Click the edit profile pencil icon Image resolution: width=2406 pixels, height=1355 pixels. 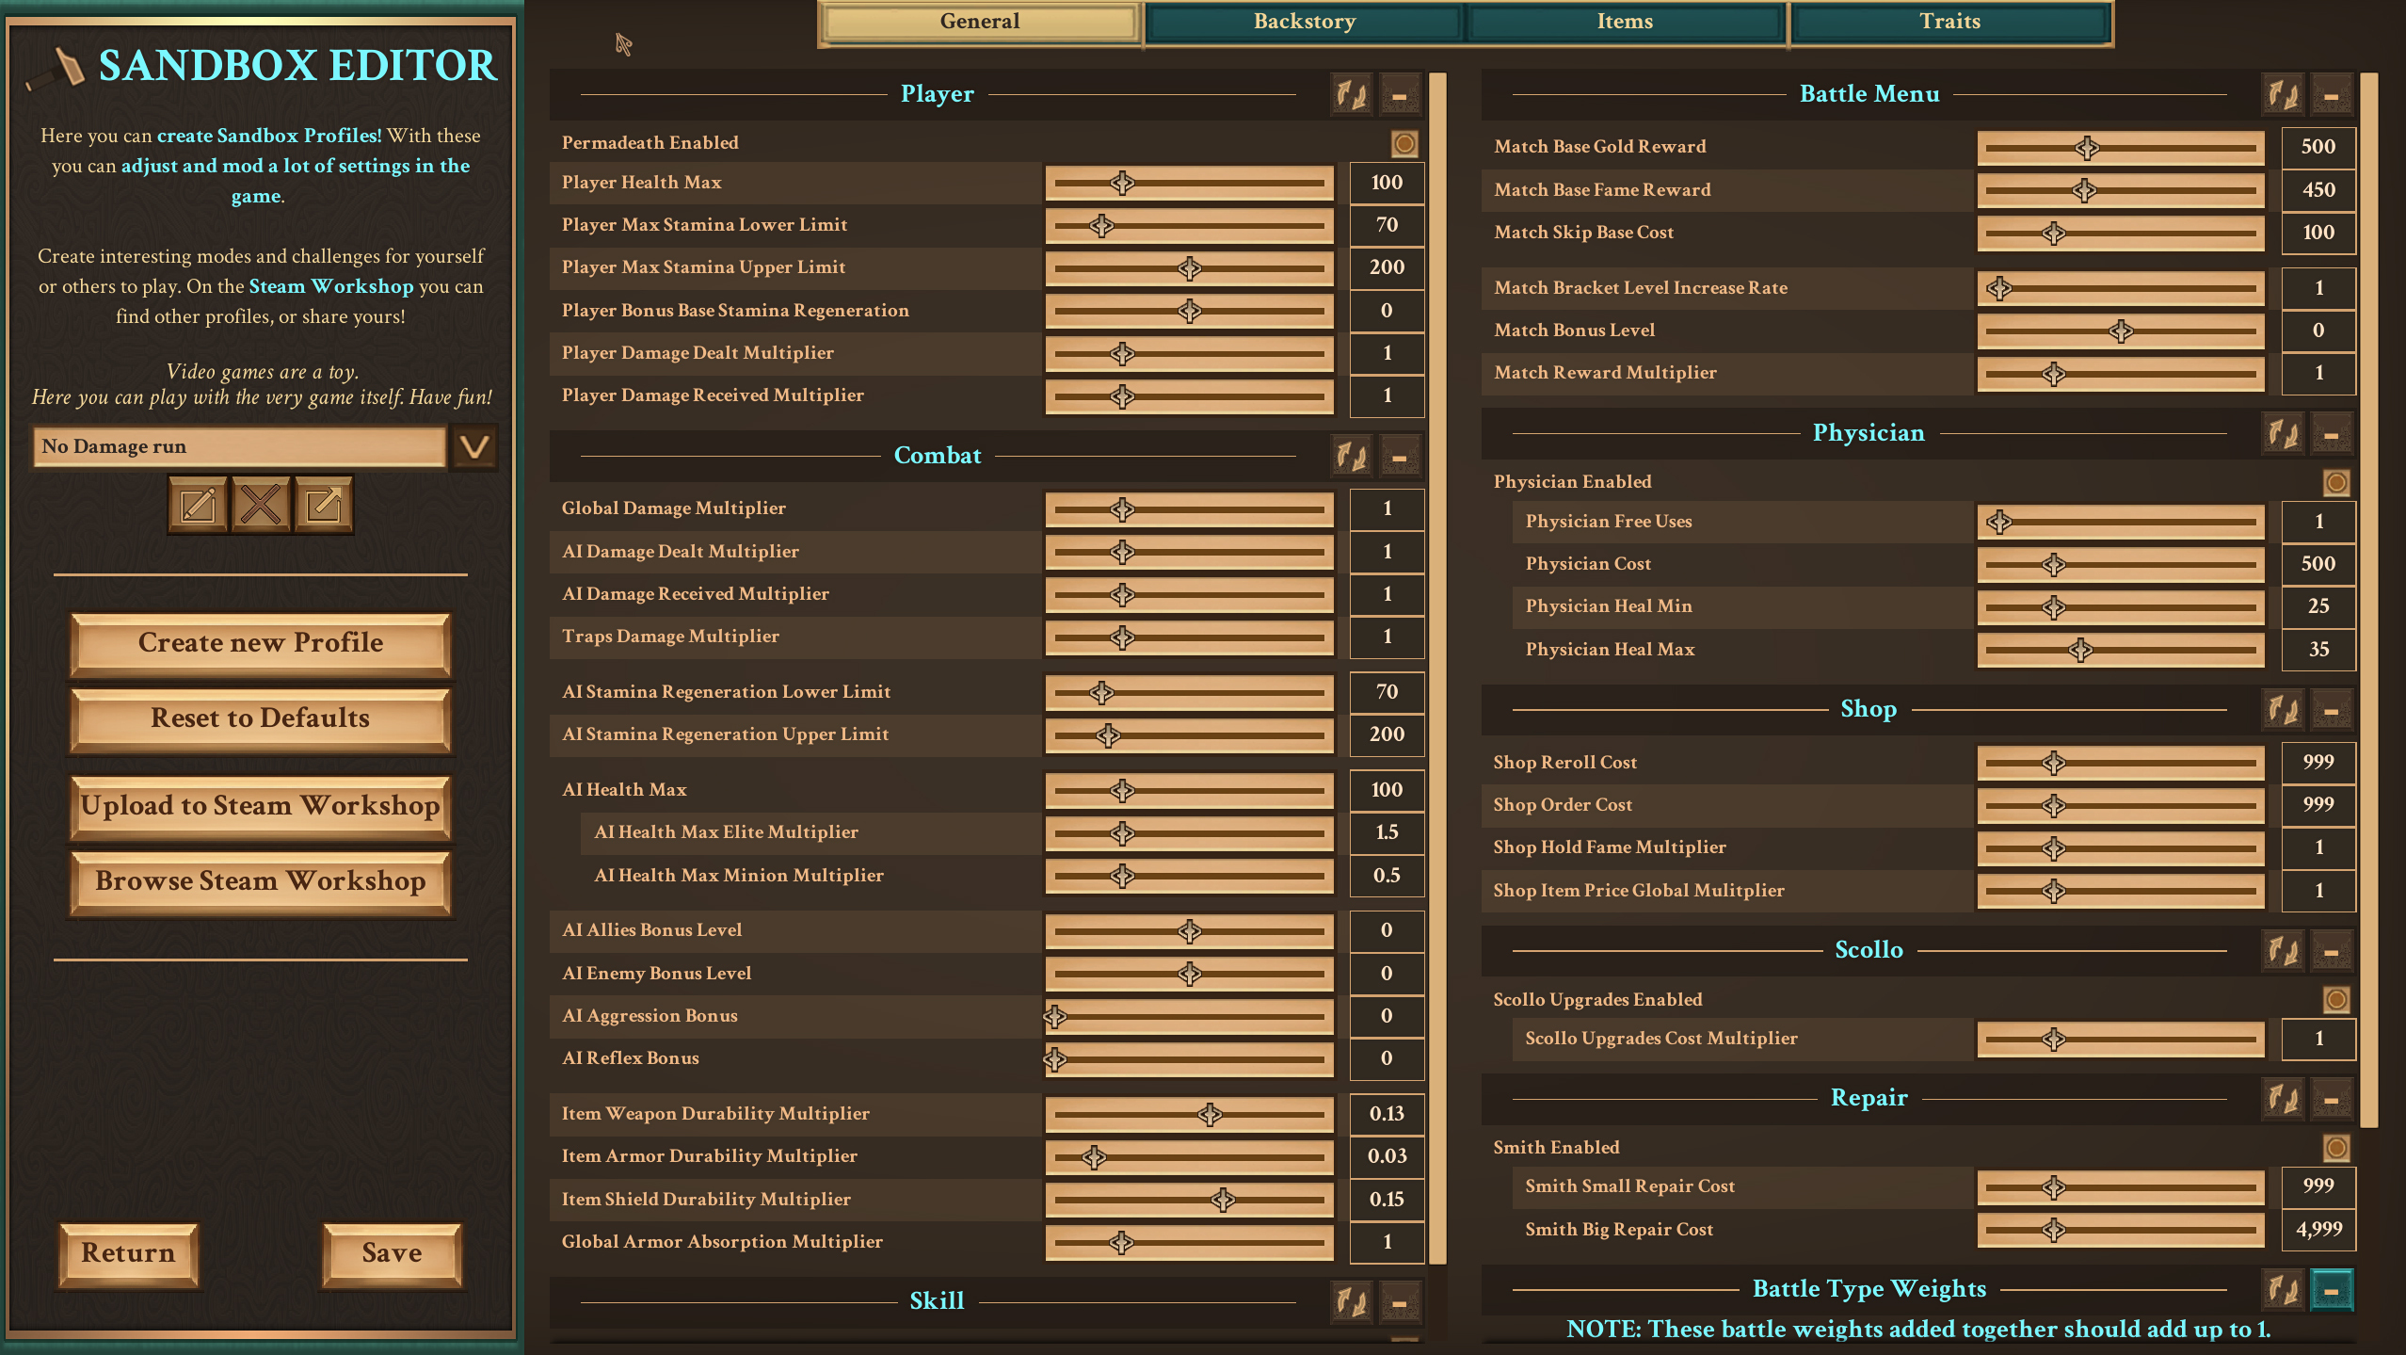tap(198, 506)
